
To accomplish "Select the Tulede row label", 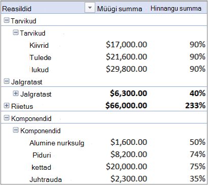I will click(40, 57).
